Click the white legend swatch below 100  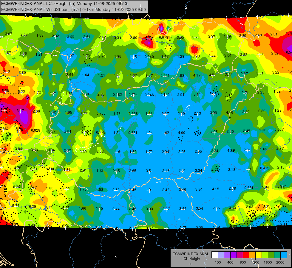click(215, 255)
